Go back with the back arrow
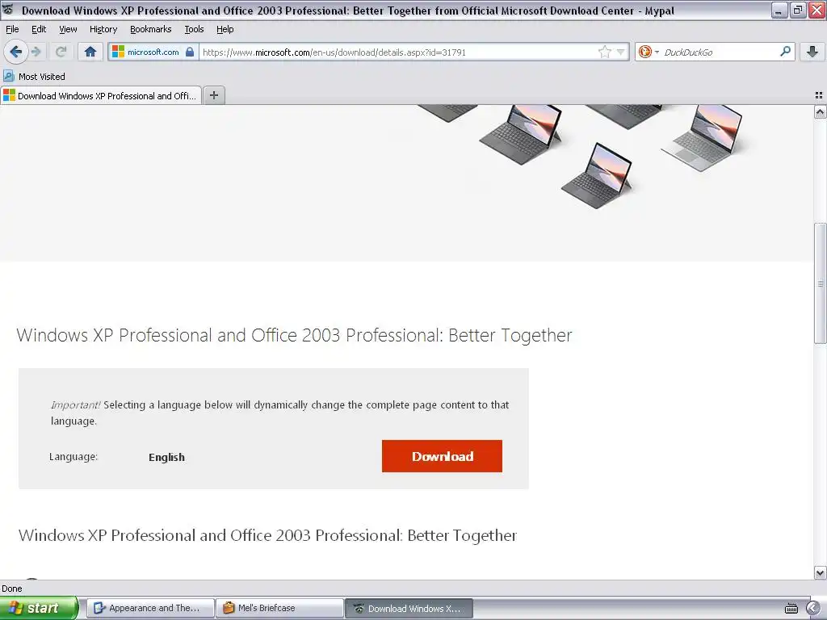Screen dimensions: 827x620 [15, 52]
